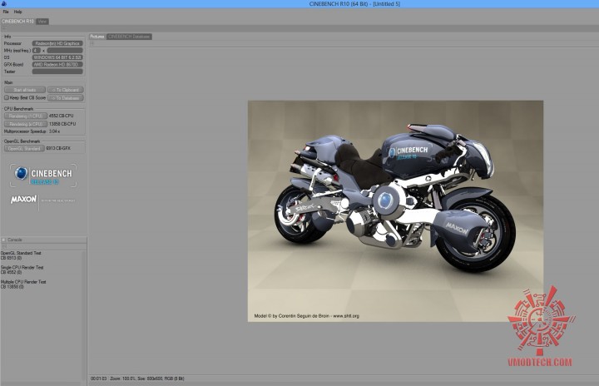Click the To Database button

[66, 98]
